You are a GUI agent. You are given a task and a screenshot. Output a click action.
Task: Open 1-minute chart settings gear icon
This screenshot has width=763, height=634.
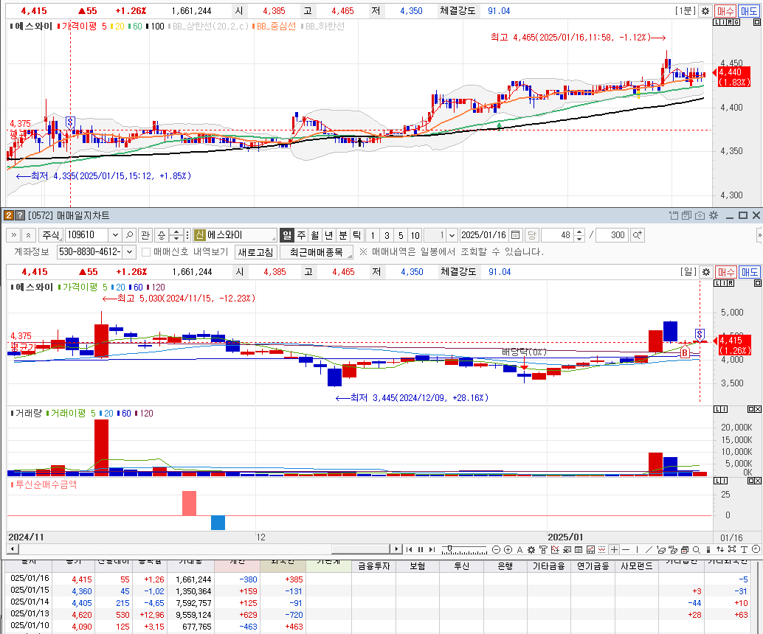pyautogui.click(x=705, y=11)
